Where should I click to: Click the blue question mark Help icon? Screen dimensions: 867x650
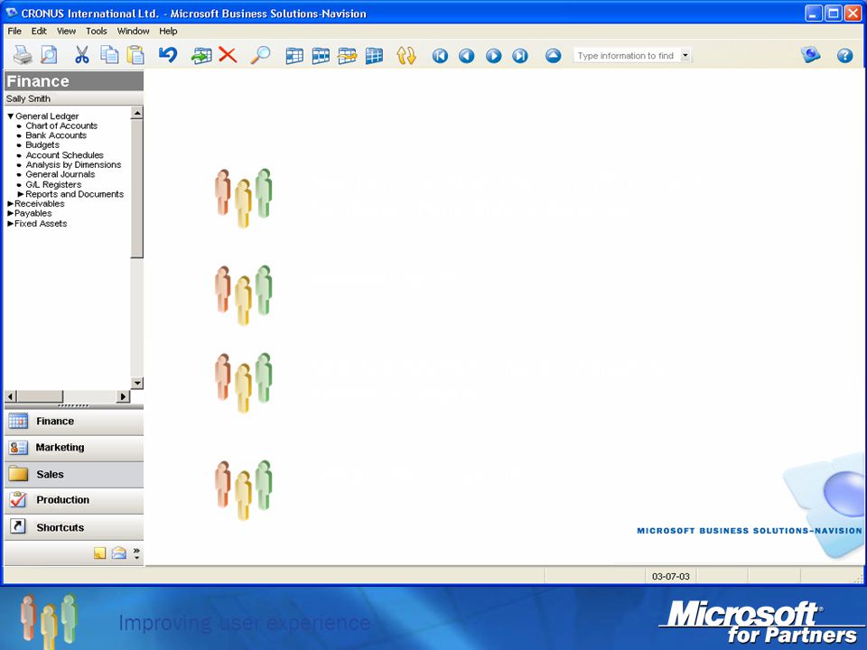[x=844, y=55]
